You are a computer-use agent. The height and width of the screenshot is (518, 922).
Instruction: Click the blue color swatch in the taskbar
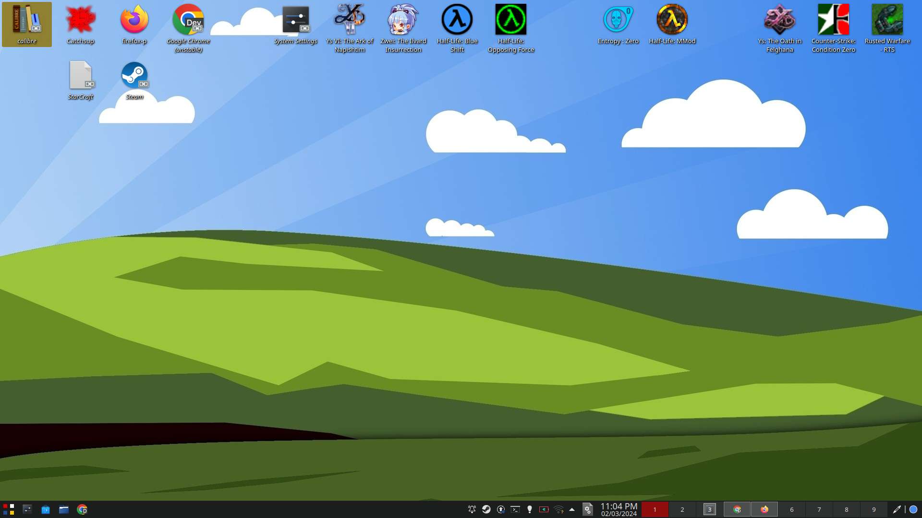click(x=913, y=509)
